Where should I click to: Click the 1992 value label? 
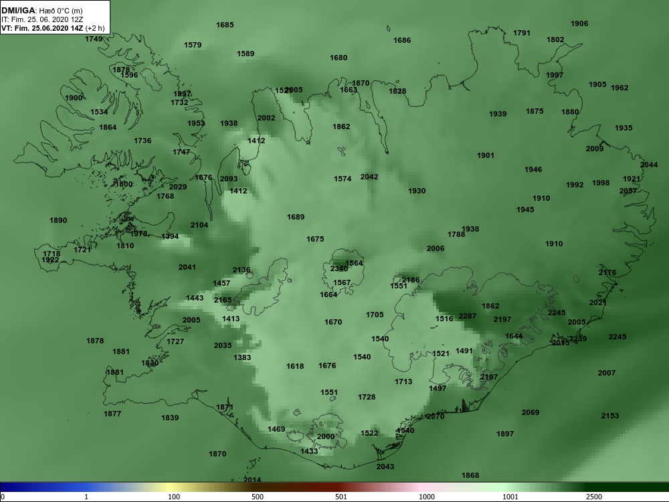coord(575,185)
